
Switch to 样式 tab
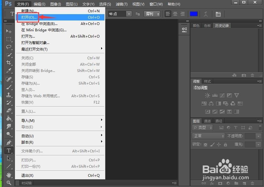tap(207, 81)
